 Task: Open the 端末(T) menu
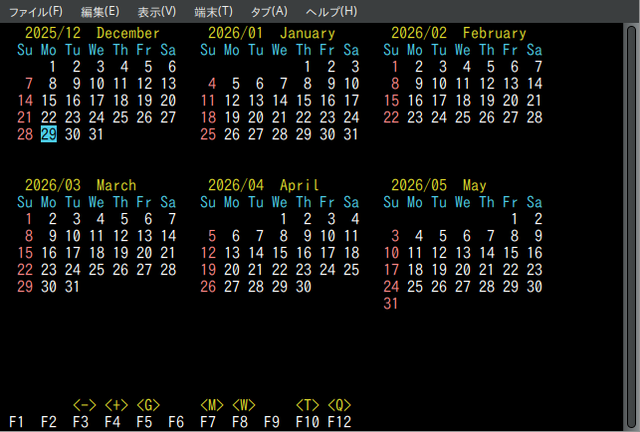213,11
